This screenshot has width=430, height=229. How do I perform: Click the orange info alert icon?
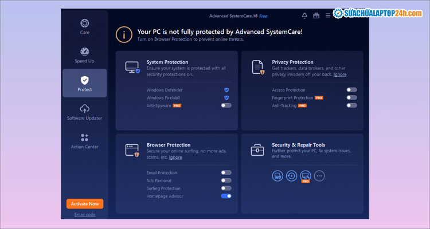tap(124, 34)
